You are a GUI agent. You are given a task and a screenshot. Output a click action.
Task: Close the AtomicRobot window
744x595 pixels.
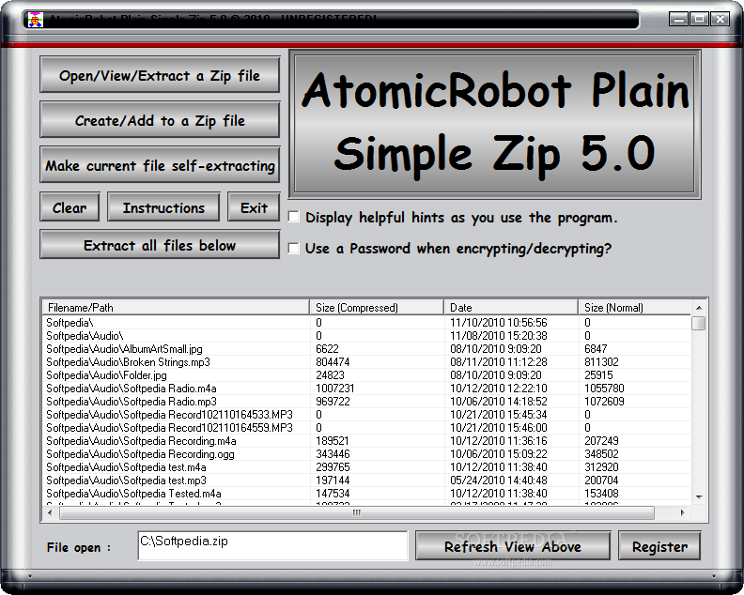(721, 19)
